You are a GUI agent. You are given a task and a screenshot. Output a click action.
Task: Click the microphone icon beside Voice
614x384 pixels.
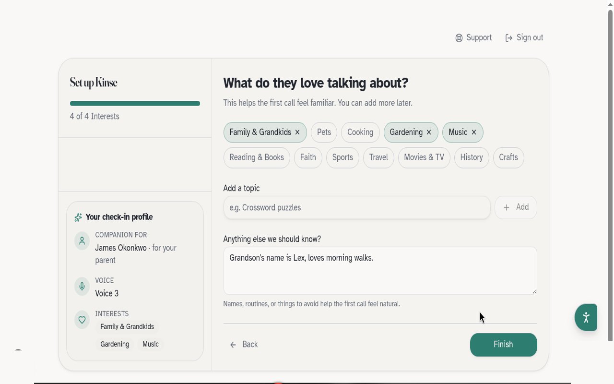[82, 287]
